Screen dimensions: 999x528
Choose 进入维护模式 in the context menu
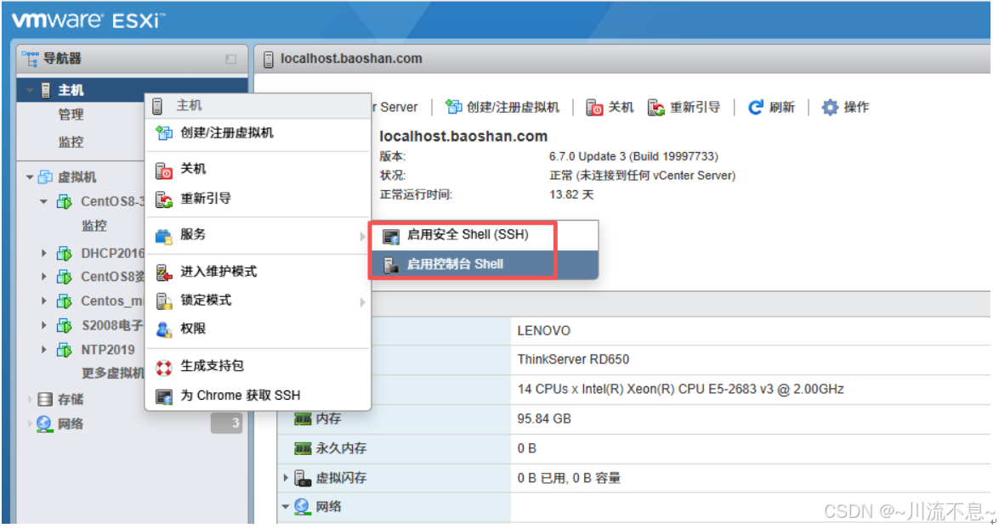(258, 272)
